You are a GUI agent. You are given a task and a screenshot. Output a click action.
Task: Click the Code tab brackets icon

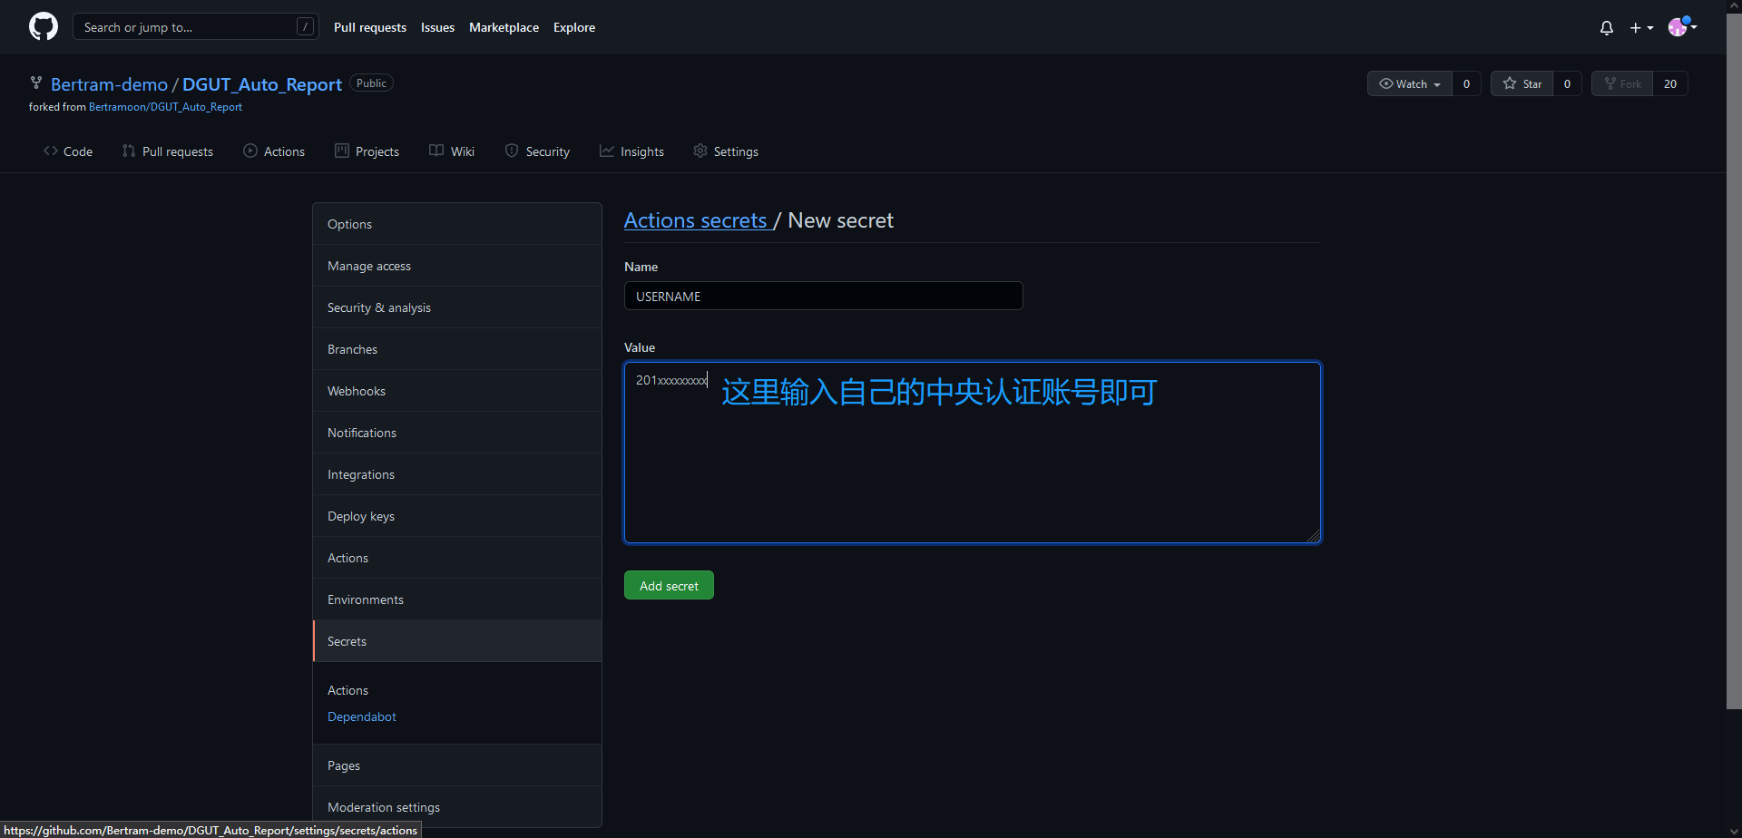(51, 151)
